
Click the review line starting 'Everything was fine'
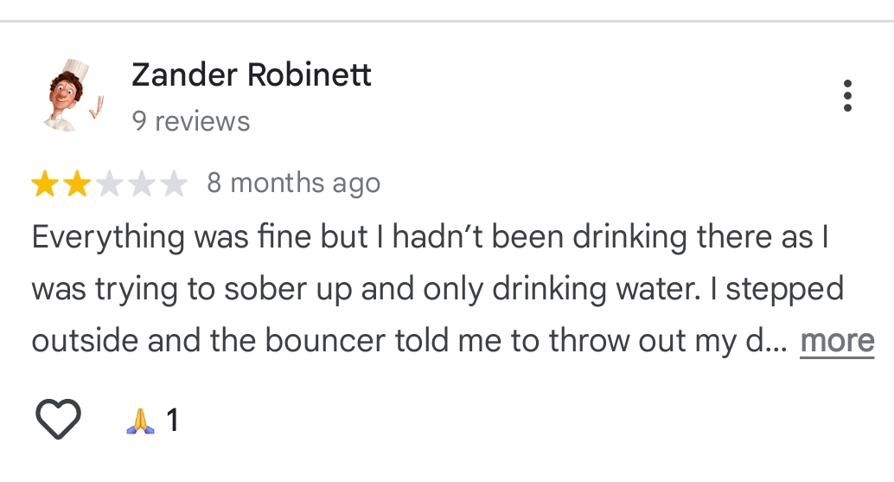(430, 237)
